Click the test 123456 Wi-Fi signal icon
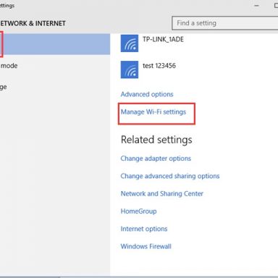Screen dimensions: 278x278 [x=130, y=69]
